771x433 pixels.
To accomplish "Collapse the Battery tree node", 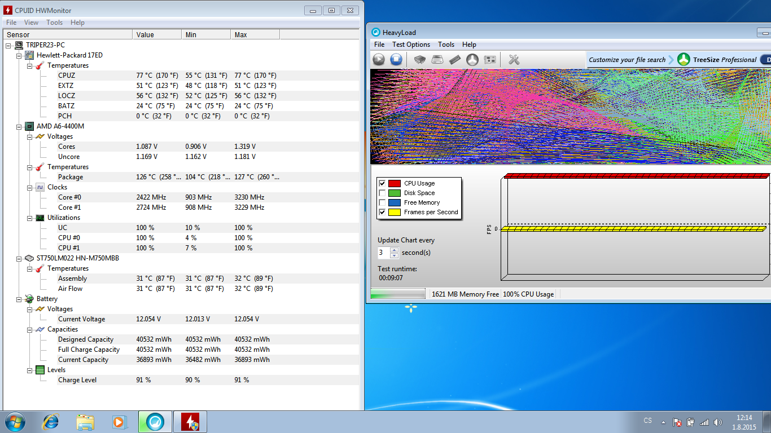I will [x=19, y=299].
